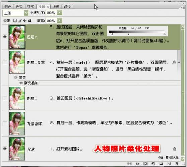Click layer name 图层 2
The height and width of the screenshot is (167, 187).
pyautogui.click(x=32, y=37)
